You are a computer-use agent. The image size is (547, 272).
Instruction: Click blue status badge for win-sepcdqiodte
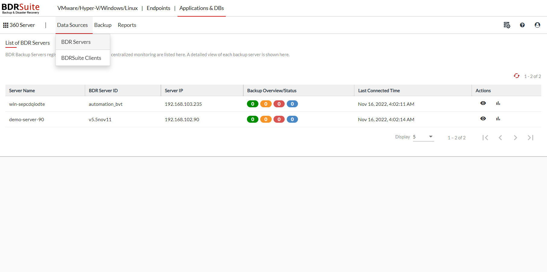pyautogui.click(x=292, y=104)
